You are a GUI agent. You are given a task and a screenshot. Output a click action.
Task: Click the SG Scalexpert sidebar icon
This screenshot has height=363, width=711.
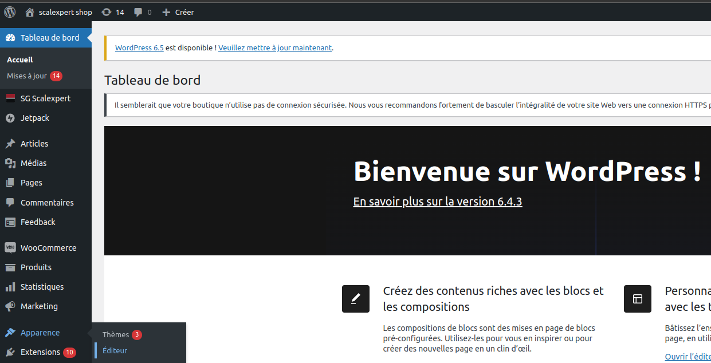[x=10, y=98]
